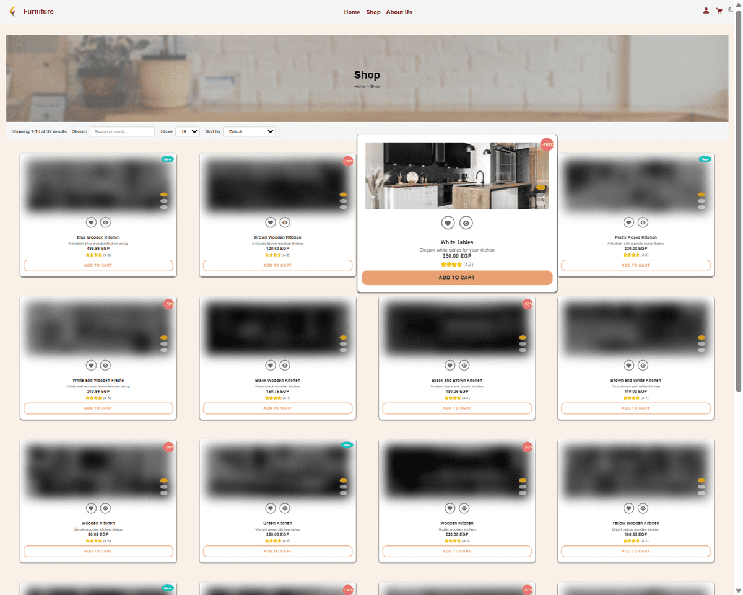Click the Furniture flame logo icon
The height and width of the screenshot is (595, 743).
tap(12, 11)
